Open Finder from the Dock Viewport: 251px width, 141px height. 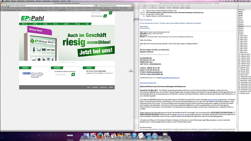tap(86, 136)
